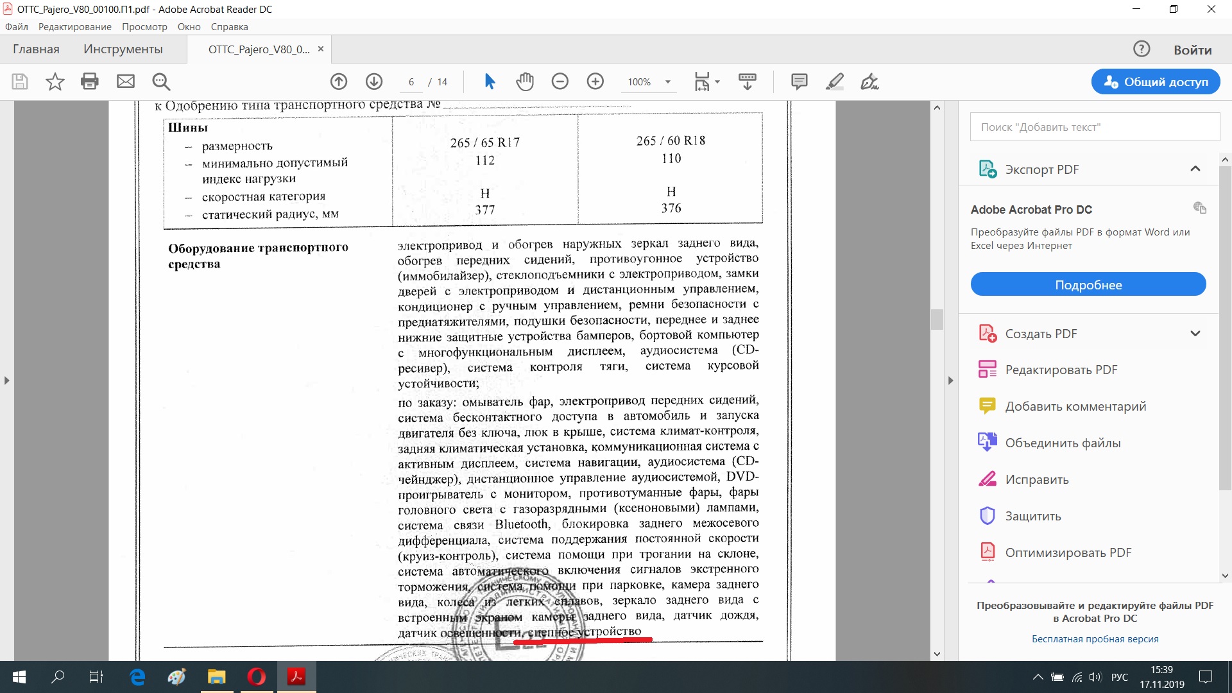Select the highlighter pen tool
The image size is (1232, 693).
tap(834, 81)
